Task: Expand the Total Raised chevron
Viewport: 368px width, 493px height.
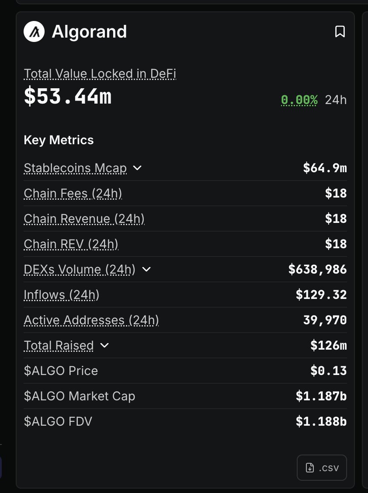Action: (104, 345)
